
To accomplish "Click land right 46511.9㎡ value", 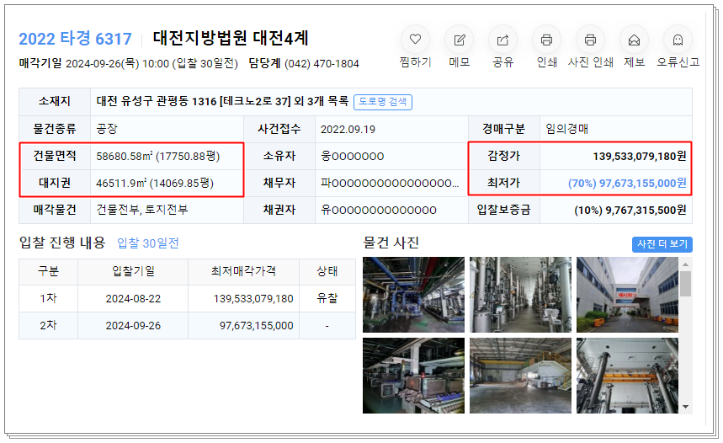I will 155,184.
